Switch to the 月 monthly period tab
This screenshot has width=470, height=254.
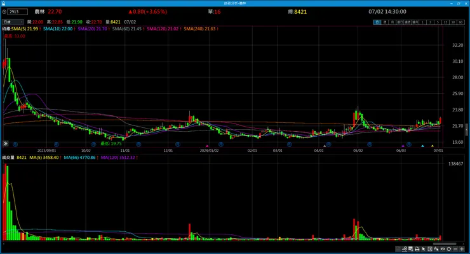pyautogui.click(x=393, y=22)
